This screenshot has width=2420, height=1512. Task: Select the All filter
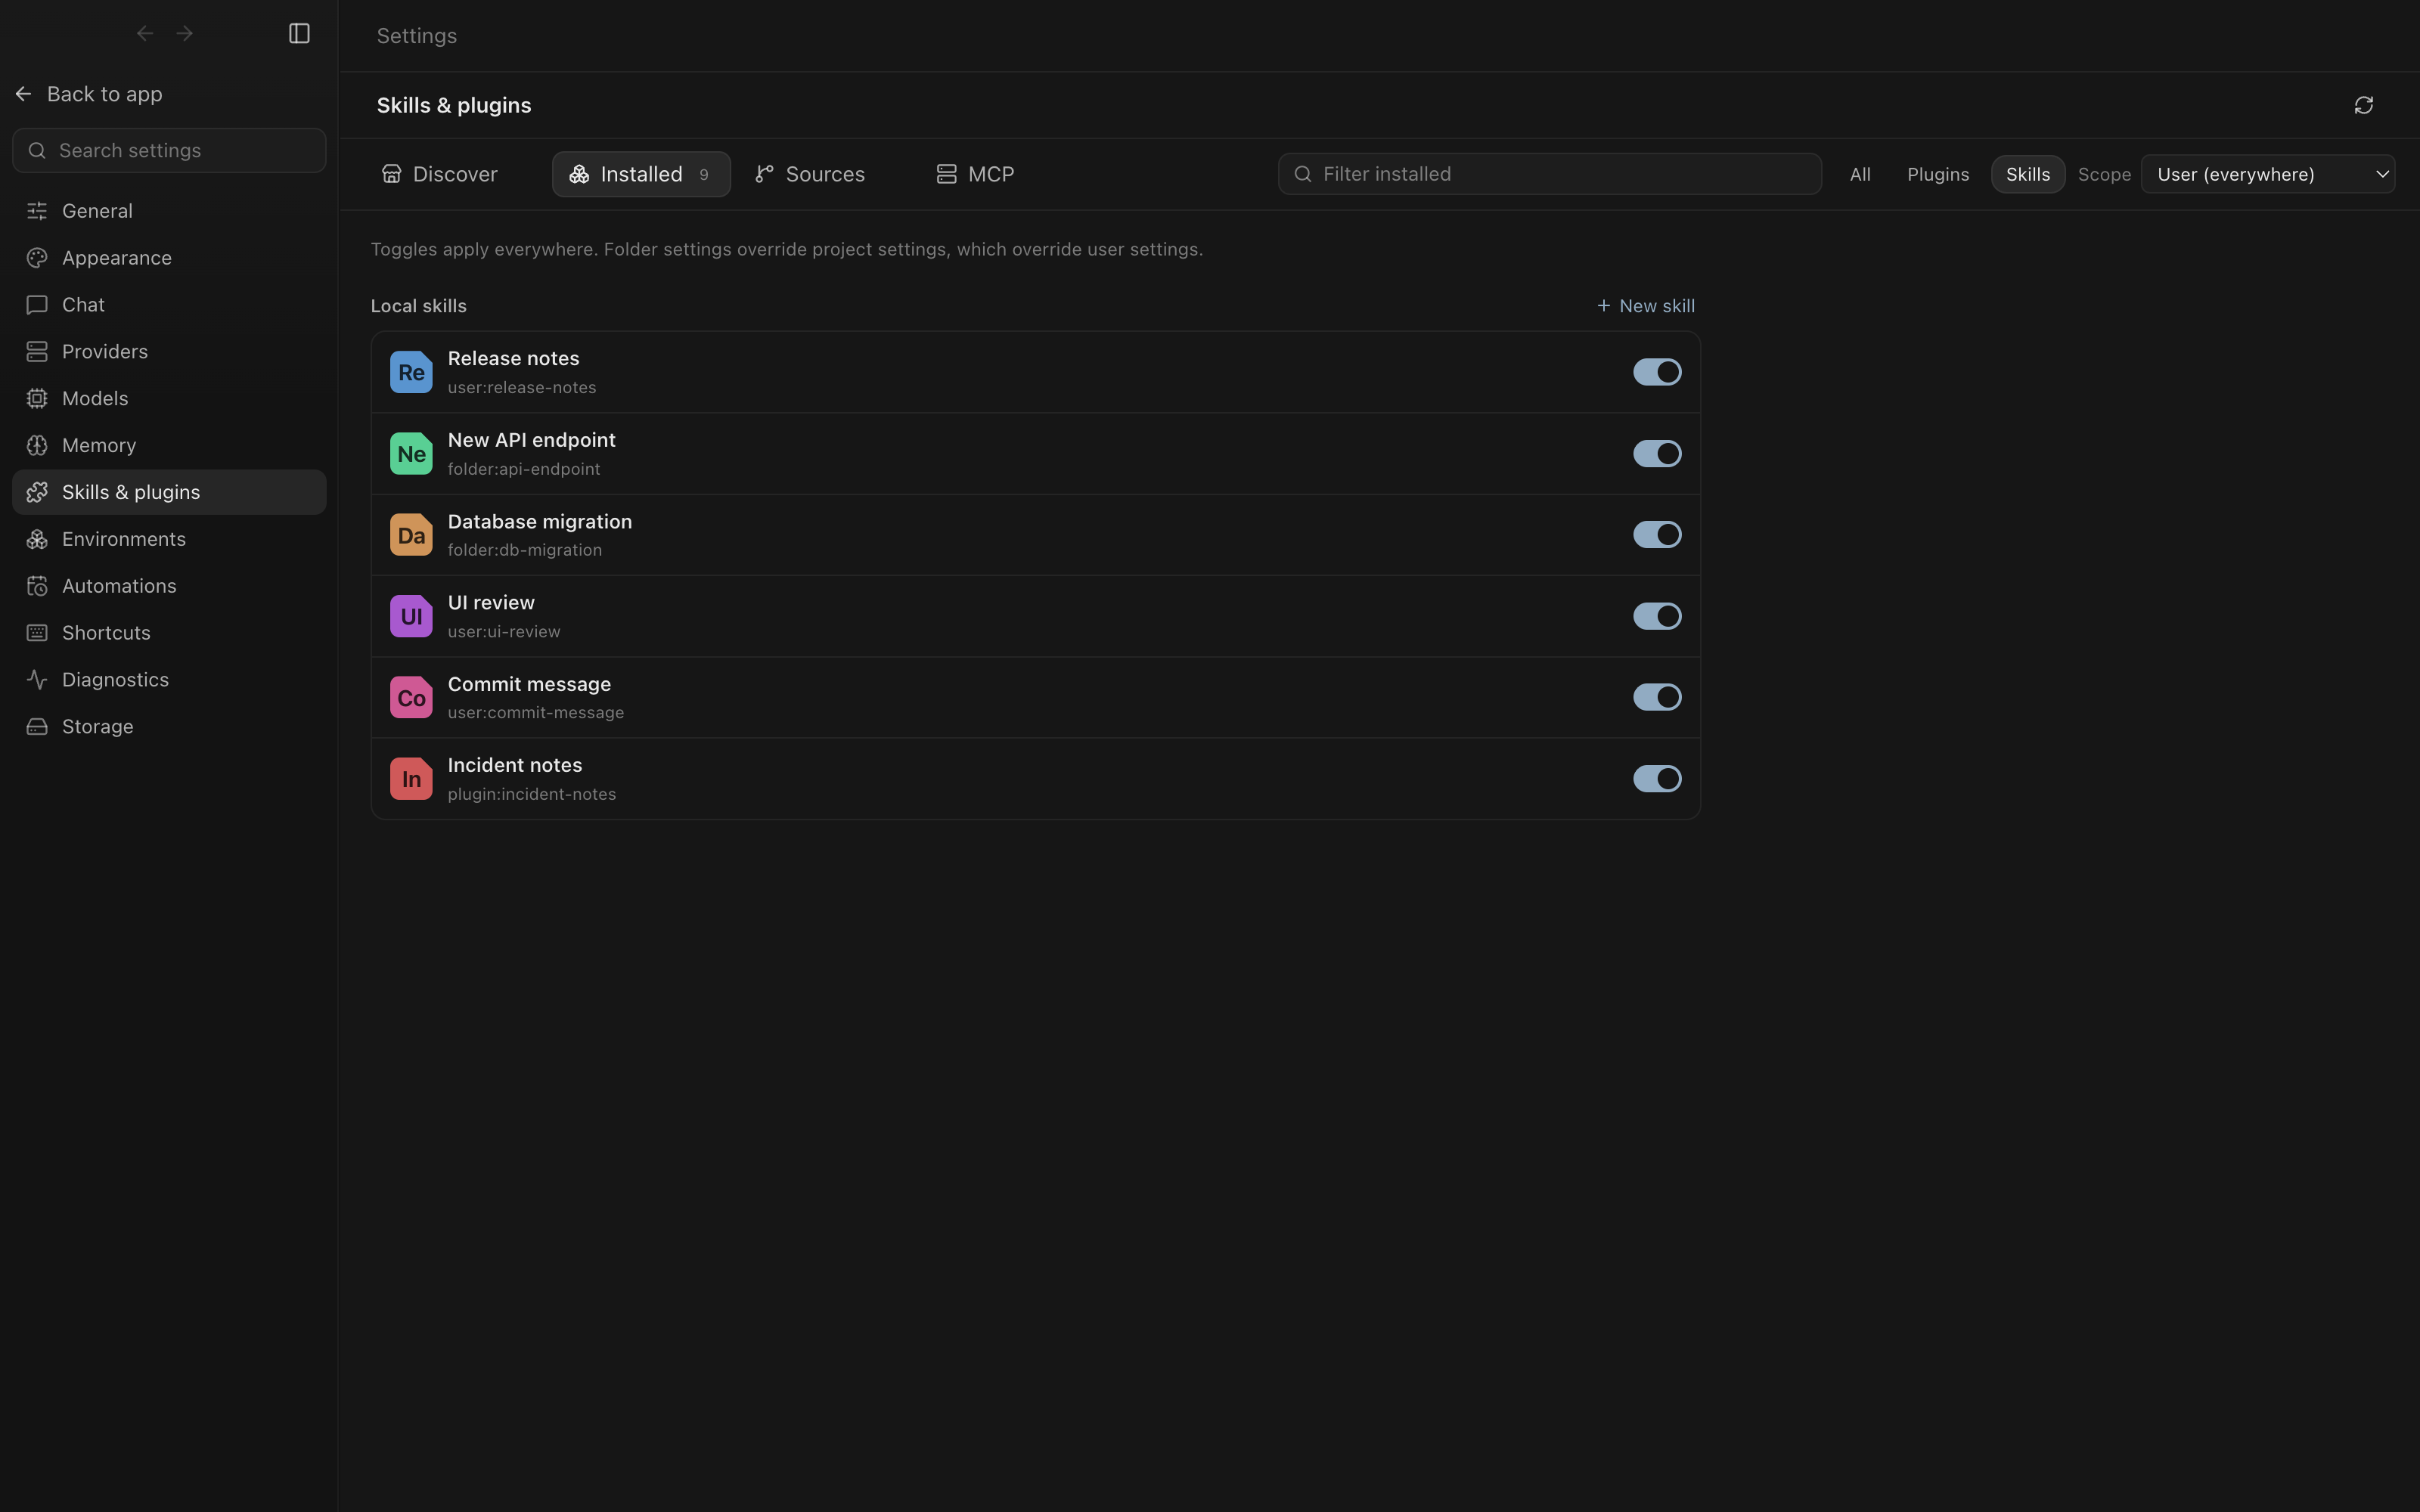[1860, 174]
